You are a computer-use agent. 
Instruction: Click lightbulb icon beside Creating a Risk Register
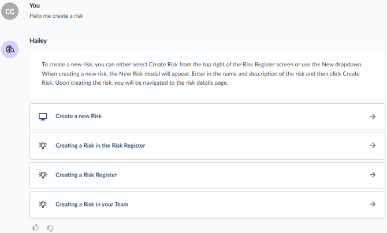pos(43,175)
